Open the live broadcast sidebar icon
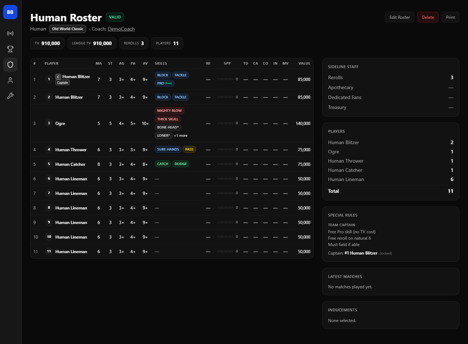 coord(10,33)
